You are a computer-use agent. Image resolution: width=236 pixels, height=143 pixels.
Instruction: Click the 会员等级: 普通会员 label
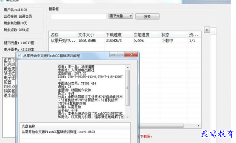18,16
